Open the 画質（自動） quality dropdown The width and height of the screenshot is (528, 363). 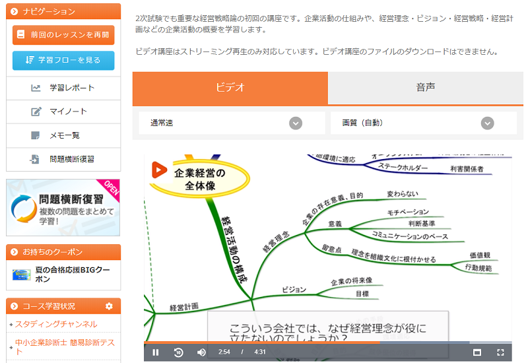coord(424,123)
